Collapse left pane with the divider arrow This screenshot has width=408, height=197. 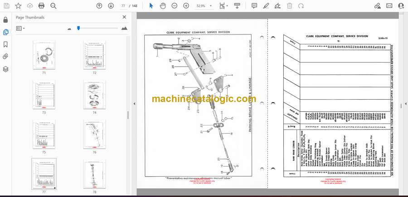[x=134, y=104]
